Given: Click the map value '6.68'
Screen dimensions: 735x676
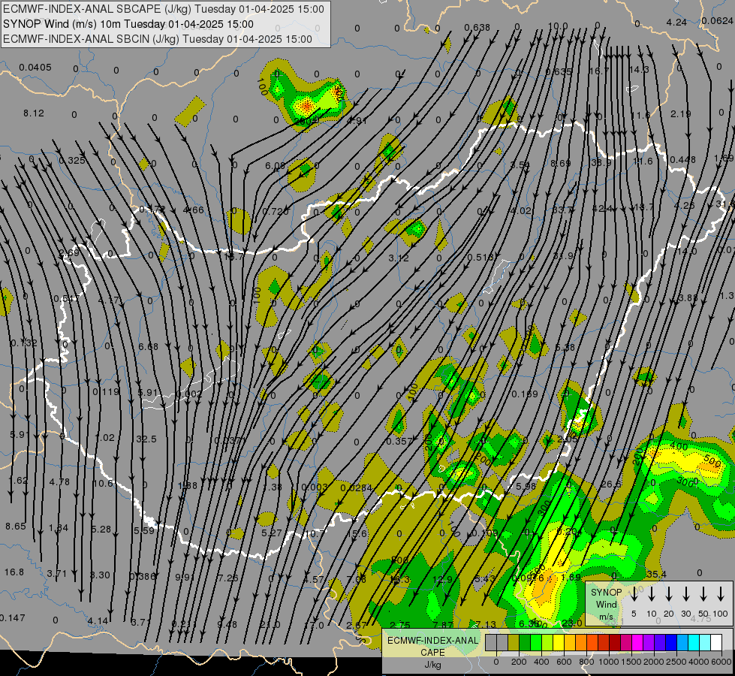Looking at the screenshot, I should point(148,347).
